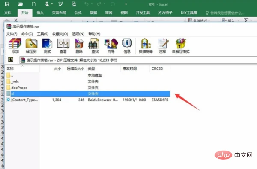The width and height of the screenshot is (257, 169).
Task: Switch to Excel's 审阅 tab
Action: (x=109, y=12)
